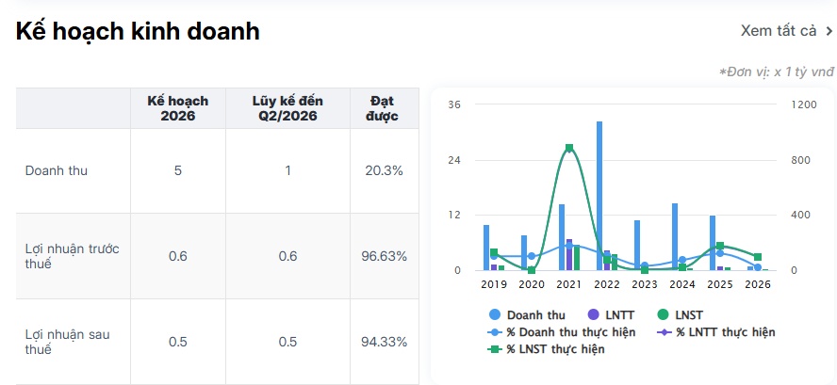Select the 'Lũy kế đến Q2/2026' column header
This screenshot has width=837, height=385.
pos(287,108)
